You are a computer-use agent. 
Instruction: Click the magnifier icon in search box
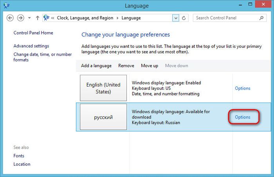click(x=261, y=18)
